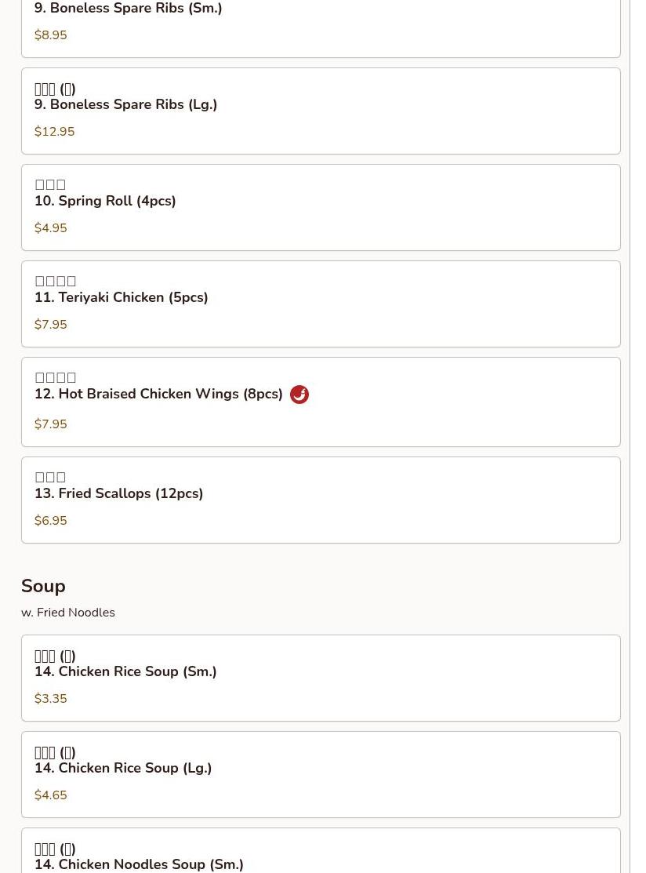Click the $12.95 price on Spare Ribs
The height and width of the screenshot is (873, 646).
tap(55, 132)
